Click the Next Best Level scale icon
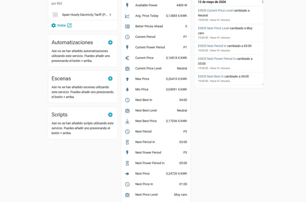Screen dimensions: 306x202 [127, 110]
